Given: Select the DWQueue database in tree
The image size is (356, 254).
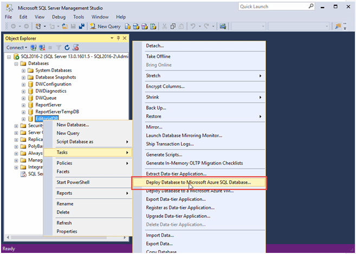Looking at the screenshot, I should [x=46, y=98].
